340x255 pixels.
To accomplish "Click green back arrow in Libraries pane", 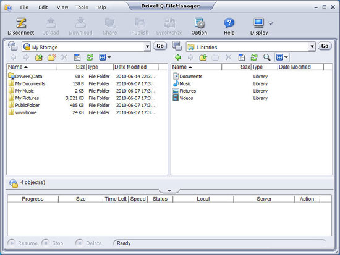I will pyautogui.click(x=178, y=57).
